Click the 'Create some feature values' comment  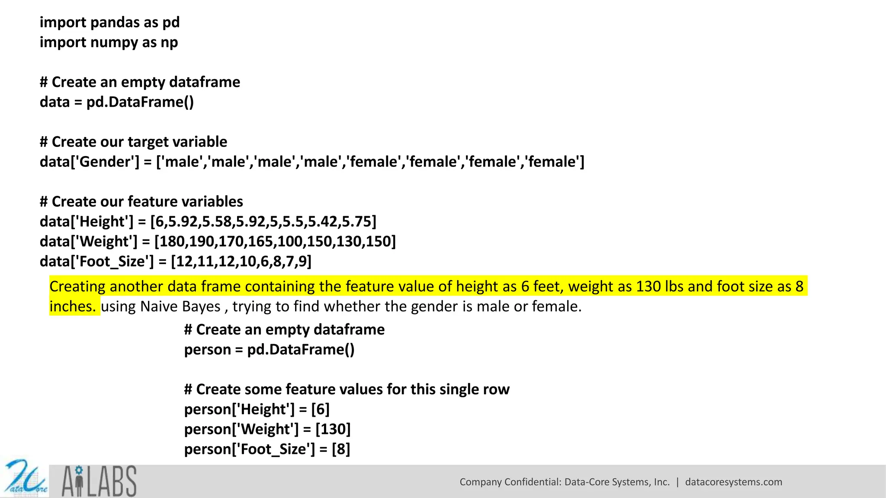pyautogui.click(x=347, y=389)
